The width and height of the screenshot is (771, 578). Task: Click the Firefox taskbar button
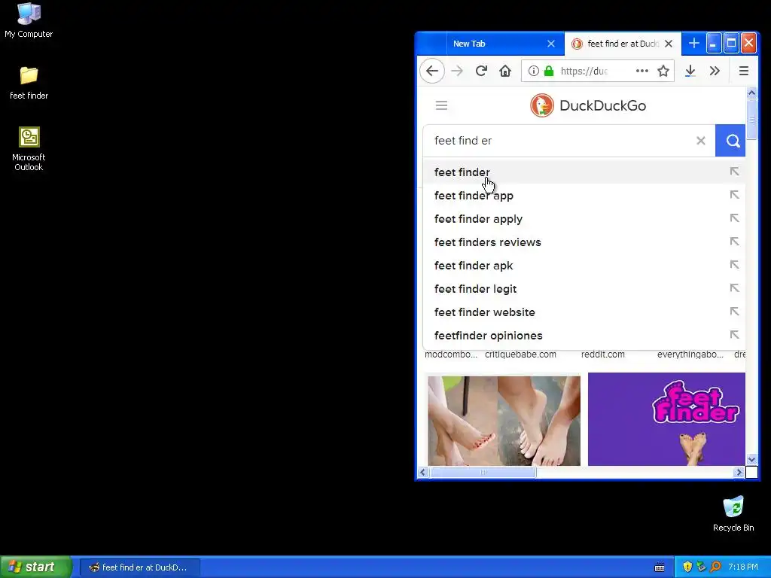click(139, 567)
